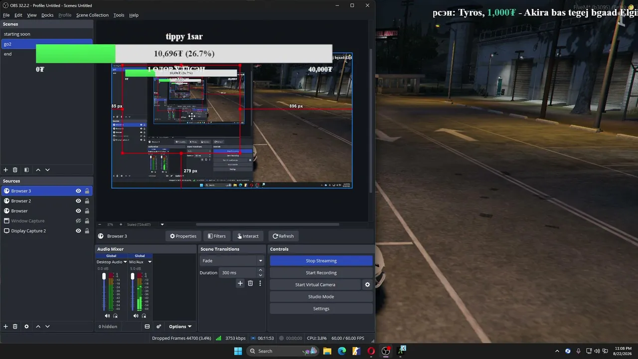The height and width of the screenshot is (359, 638).
Task: Enable Studio Mode
Action: tap(321, 297)
